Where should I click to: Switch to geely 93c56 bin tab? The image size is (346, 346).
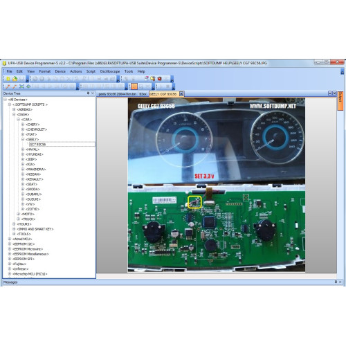(117, 94)
